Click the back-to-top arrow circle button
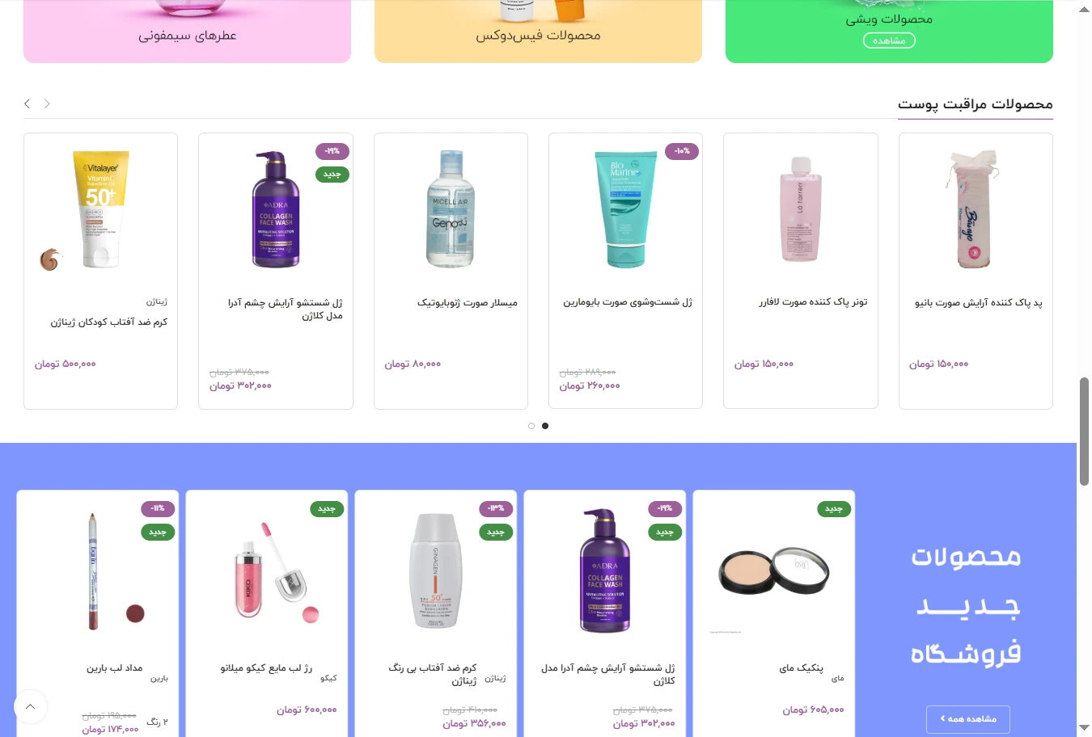Image resolution: width=1092 pixels, height=737 pixels. [x=30, y=707]
